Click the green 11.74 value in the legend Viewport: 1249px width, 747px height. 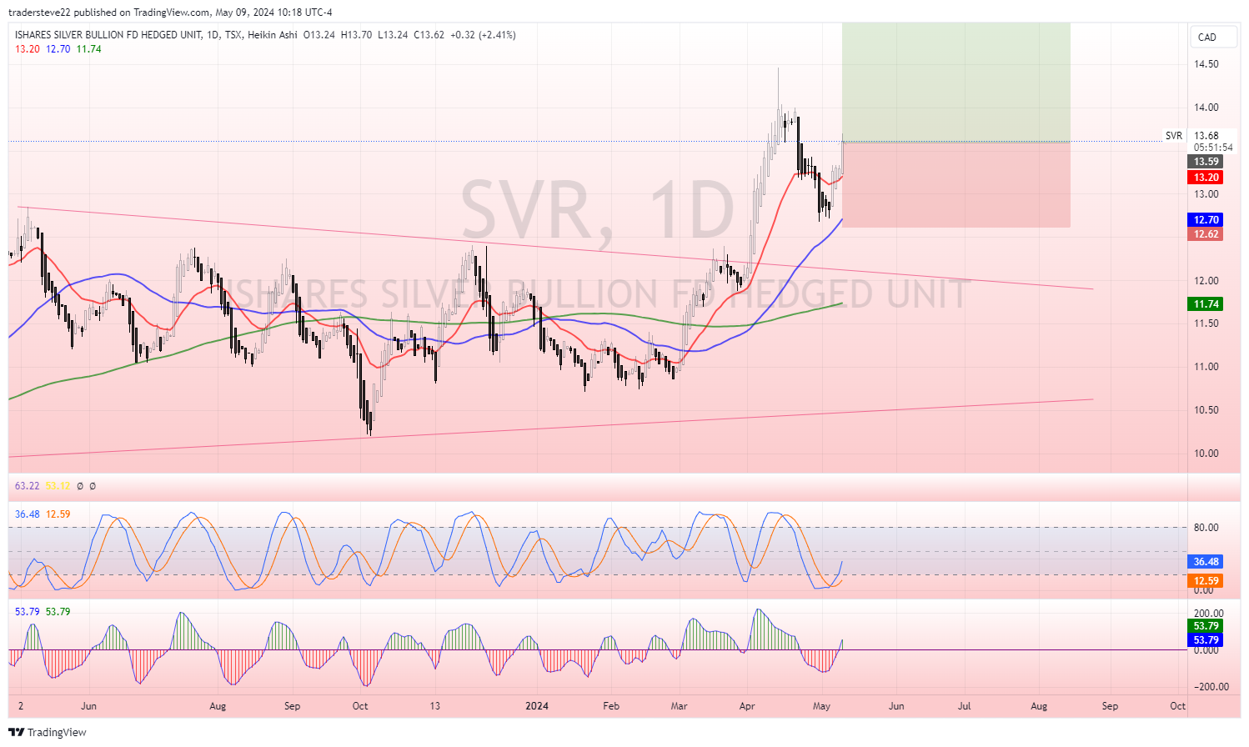[89, 49]
